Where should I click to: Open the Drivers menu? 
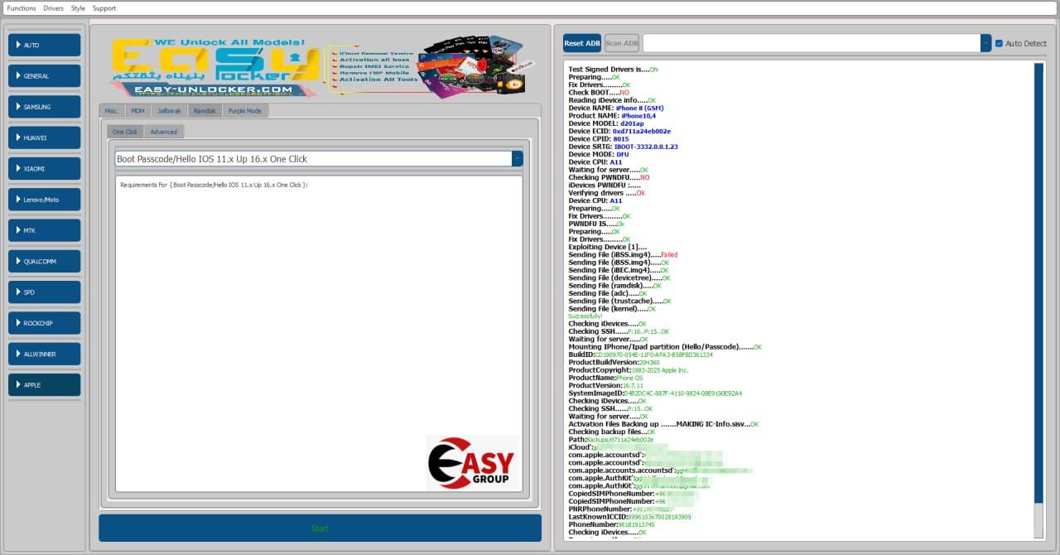[x=53, y=8]
